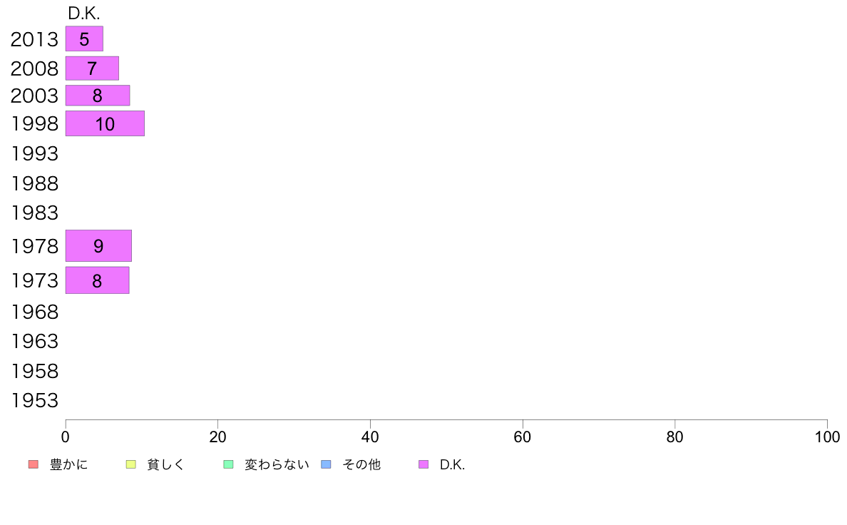Click the 1953 year axis label

tap(34, 401)
